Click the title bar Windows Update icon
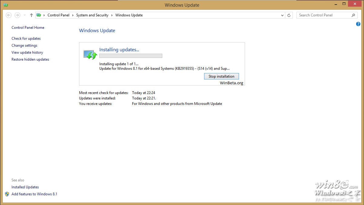The width and height of the screenshot is (364, 205). pyautogui.click(x=5, y=5)
